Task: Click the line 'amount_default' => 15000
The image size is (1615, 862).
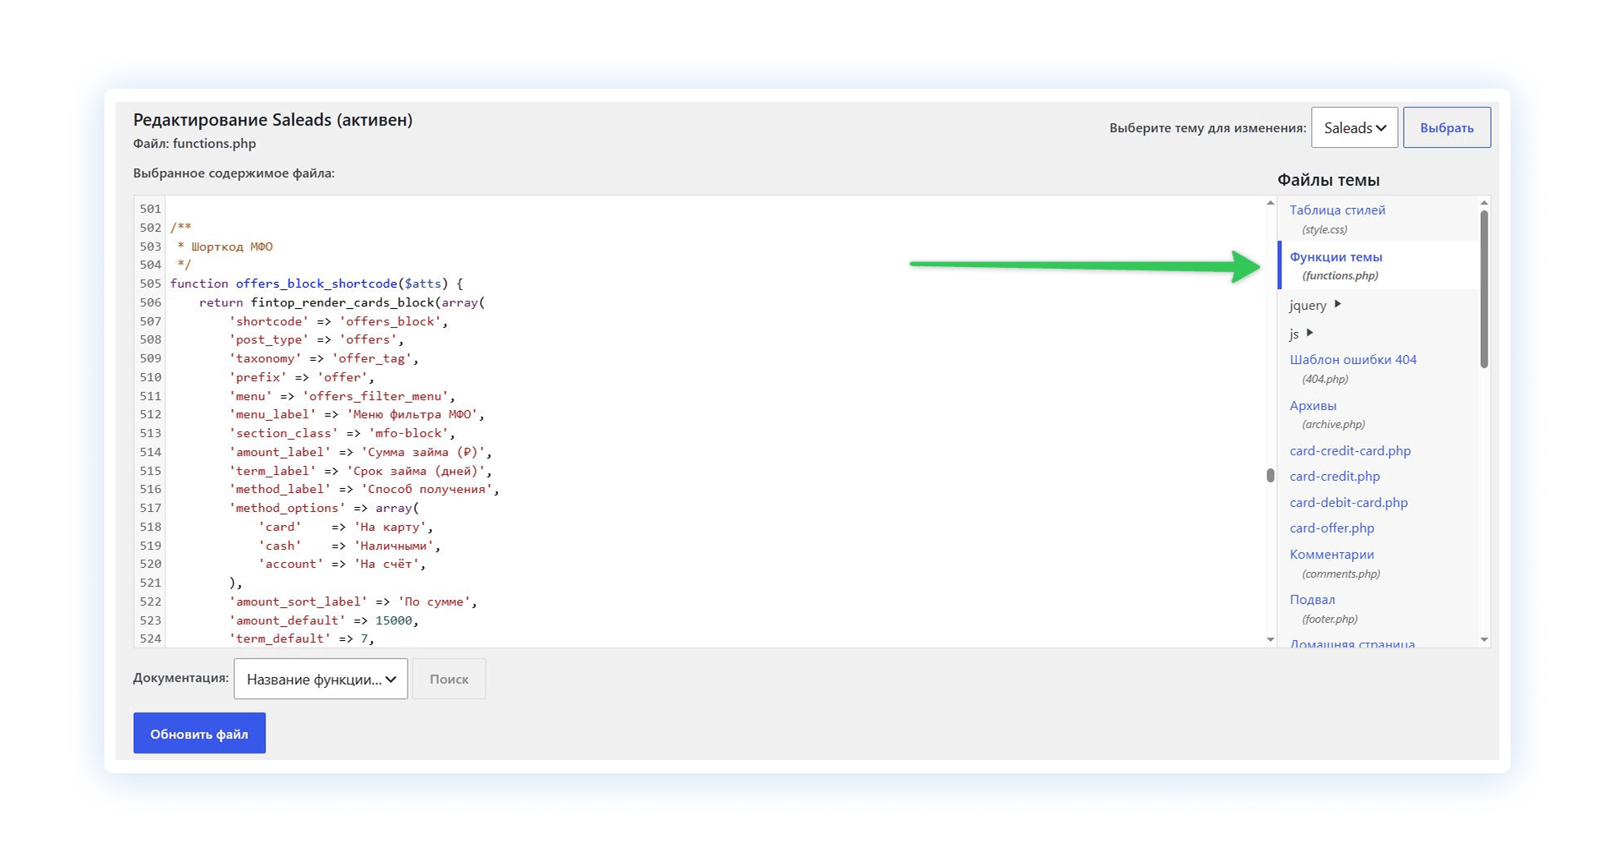Action: 324,620
